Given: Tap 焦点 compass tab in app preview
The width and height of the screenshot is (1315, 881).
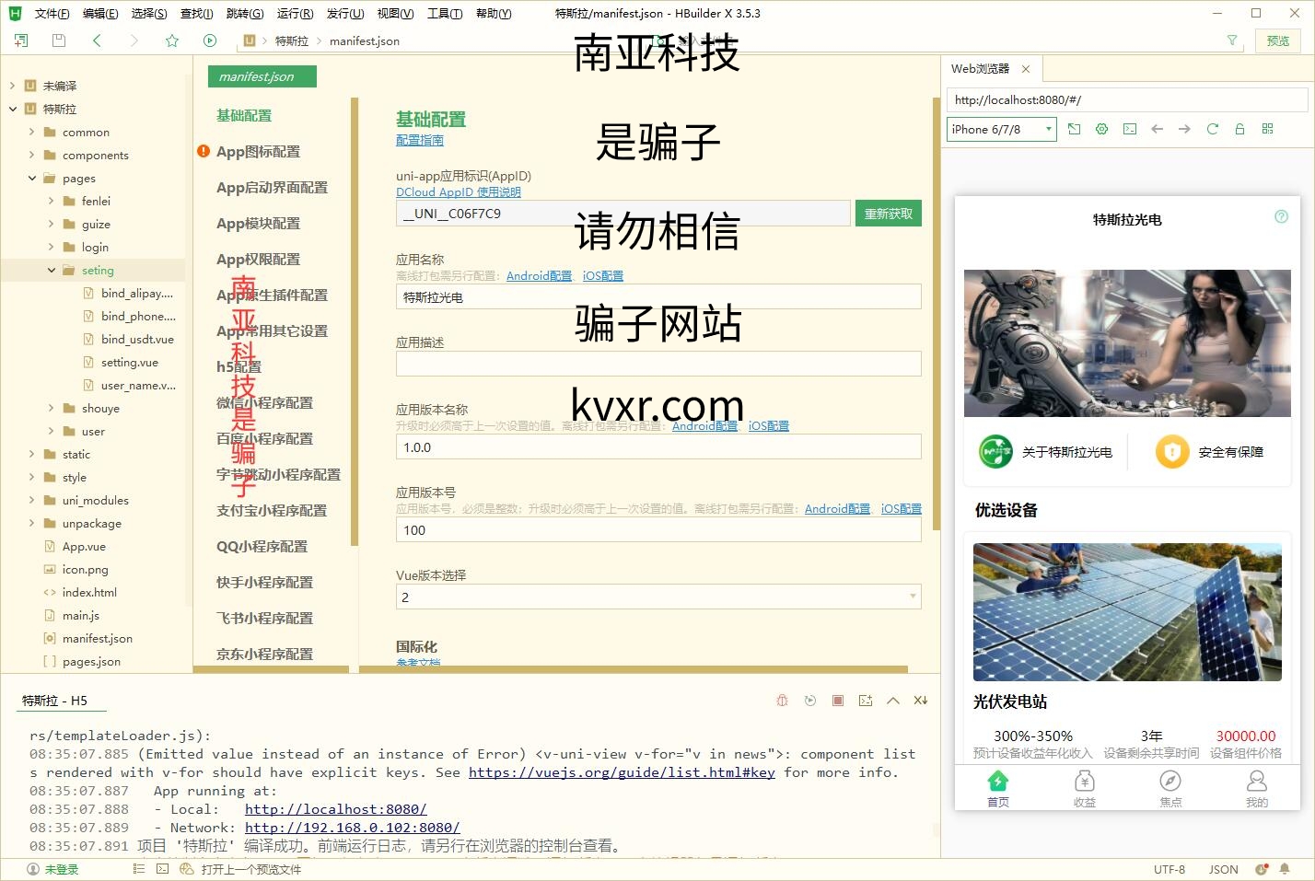Looking at the screenshot, I should pyautogui.click(x=1170, y=789).
